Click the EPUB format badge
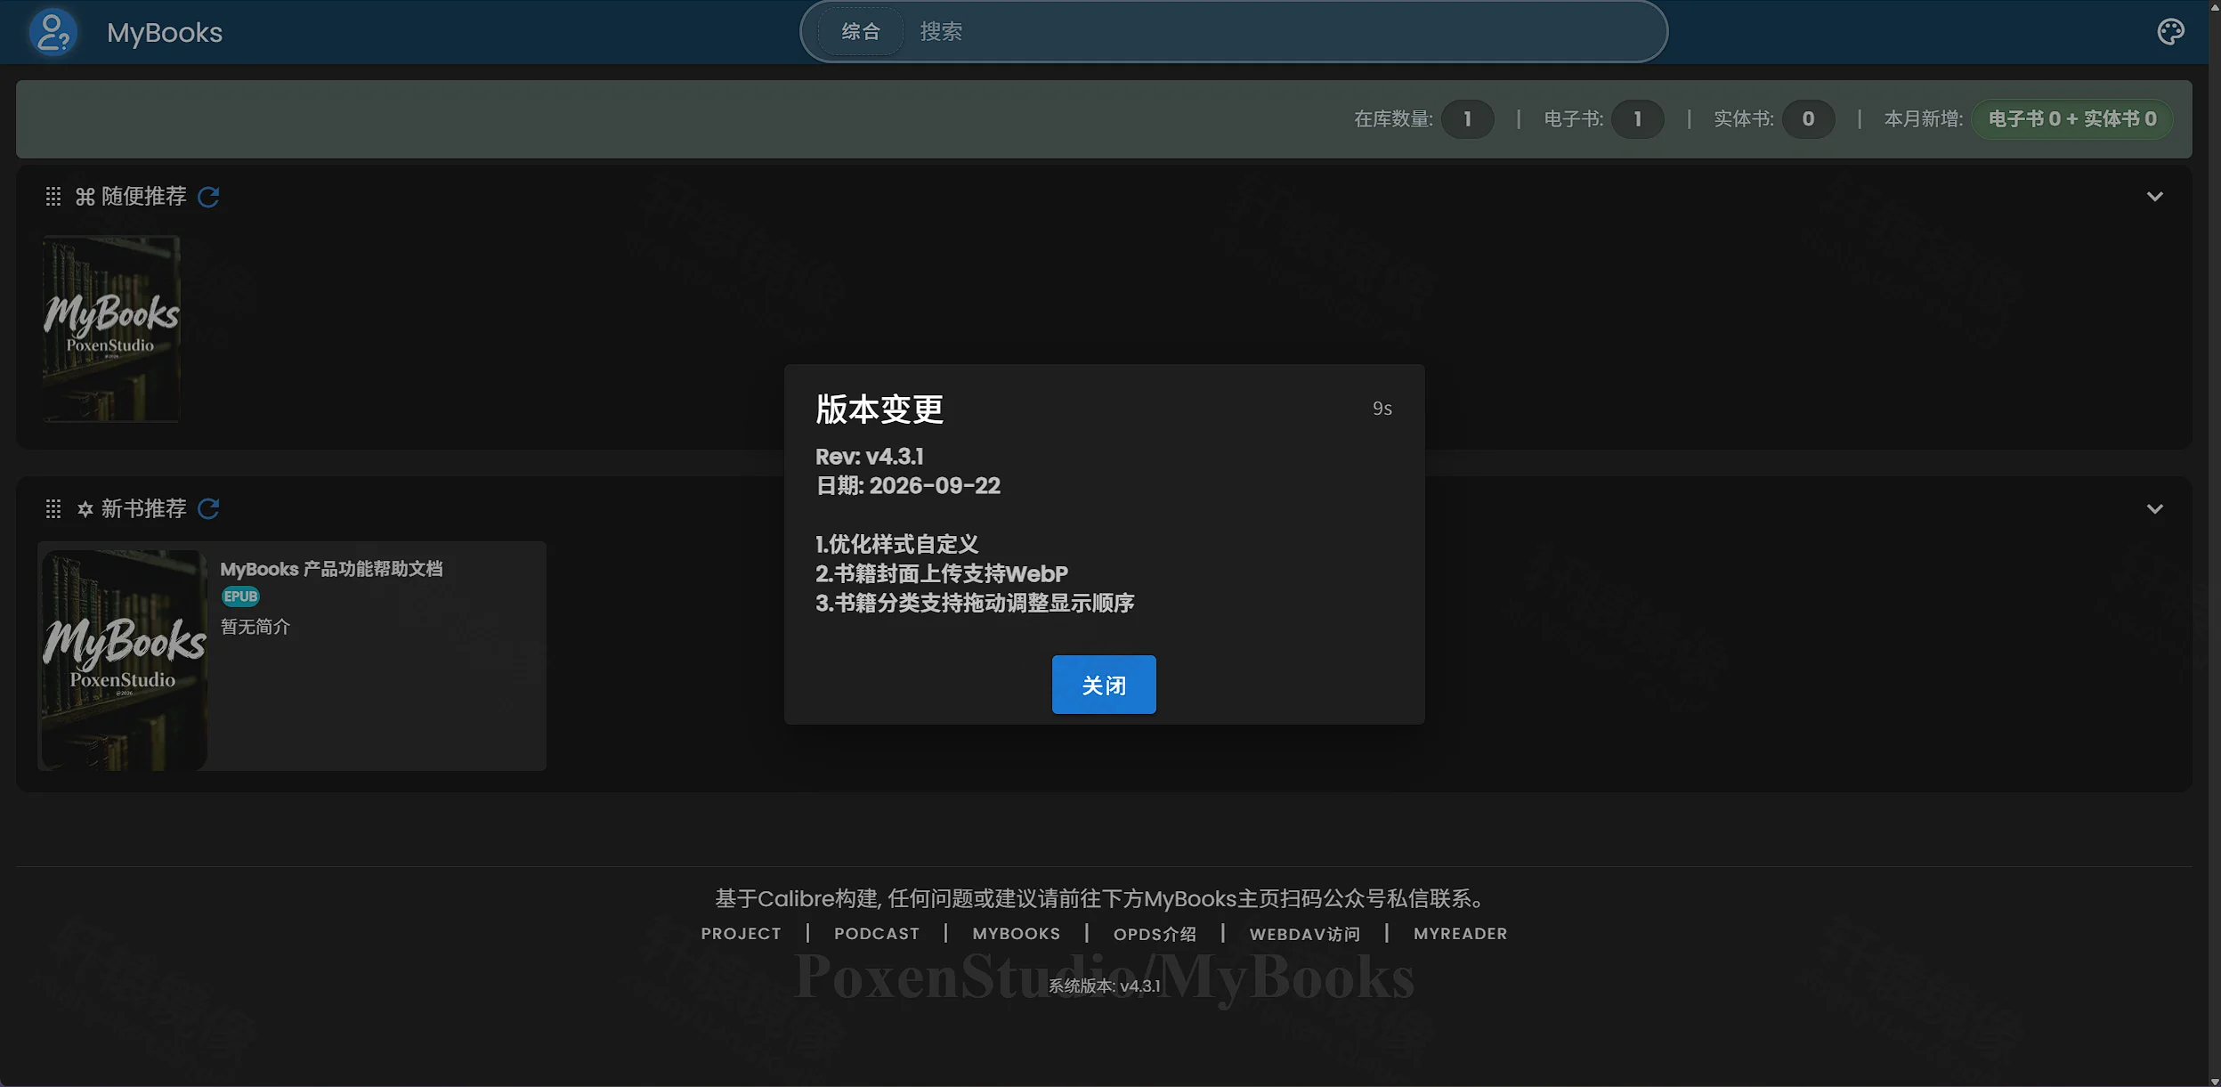2221x1087 pixels. [240, 596]
